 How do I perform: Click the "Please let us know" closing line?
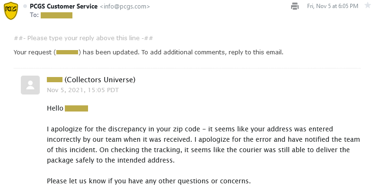[149, 181]
